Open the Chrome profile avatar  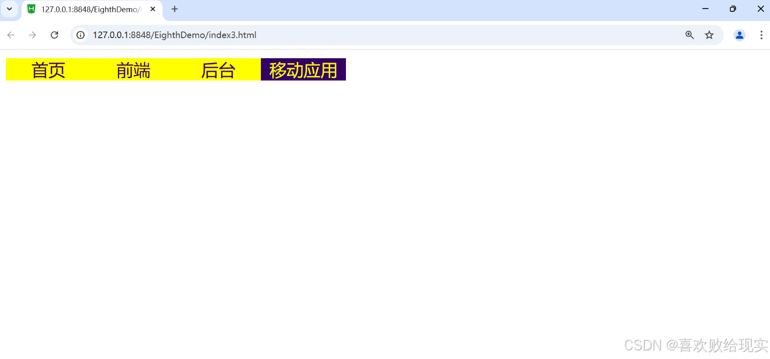(739, 35)
